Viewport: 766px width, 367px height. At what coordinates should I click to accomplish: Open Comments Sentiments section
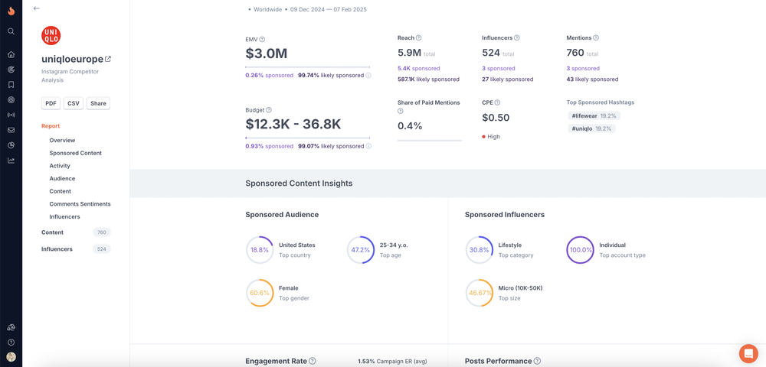point(80,203)
